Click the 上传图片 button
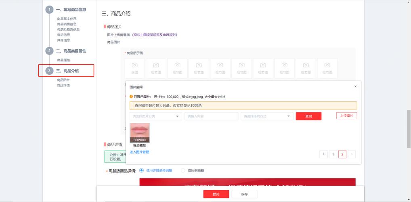Image resolution: width=411 pixels, height=202 pixels. (346, 116)
